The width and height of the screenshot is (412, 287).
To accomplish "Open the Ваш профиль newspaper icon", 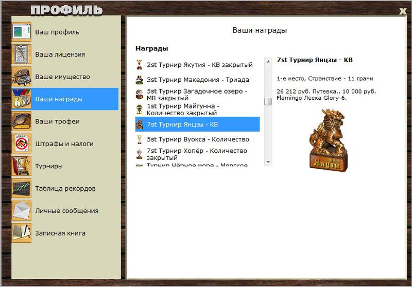I will [21, 32].
